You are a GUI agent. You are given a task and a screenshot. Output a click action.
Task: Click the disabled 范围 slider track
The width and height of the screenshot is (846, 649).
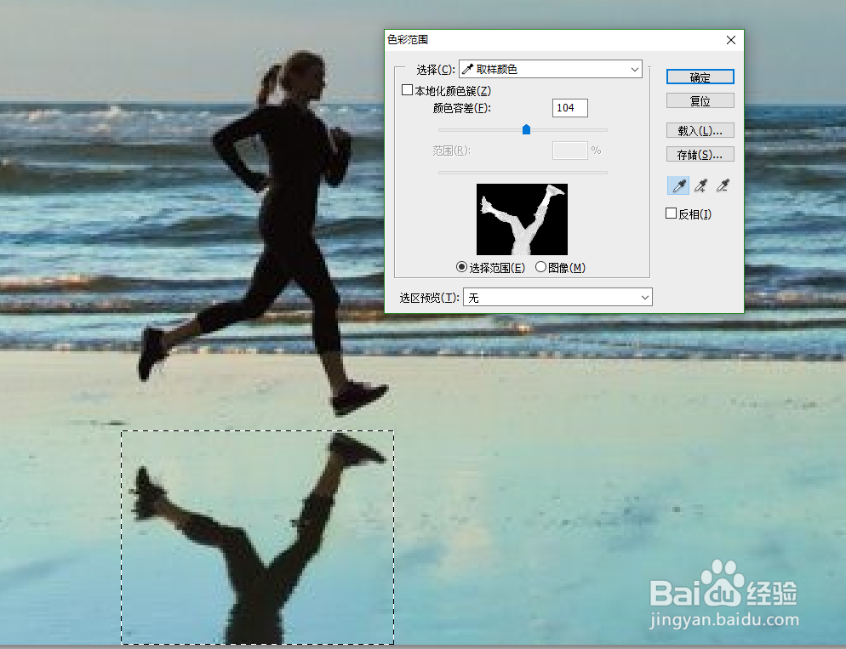523,173
